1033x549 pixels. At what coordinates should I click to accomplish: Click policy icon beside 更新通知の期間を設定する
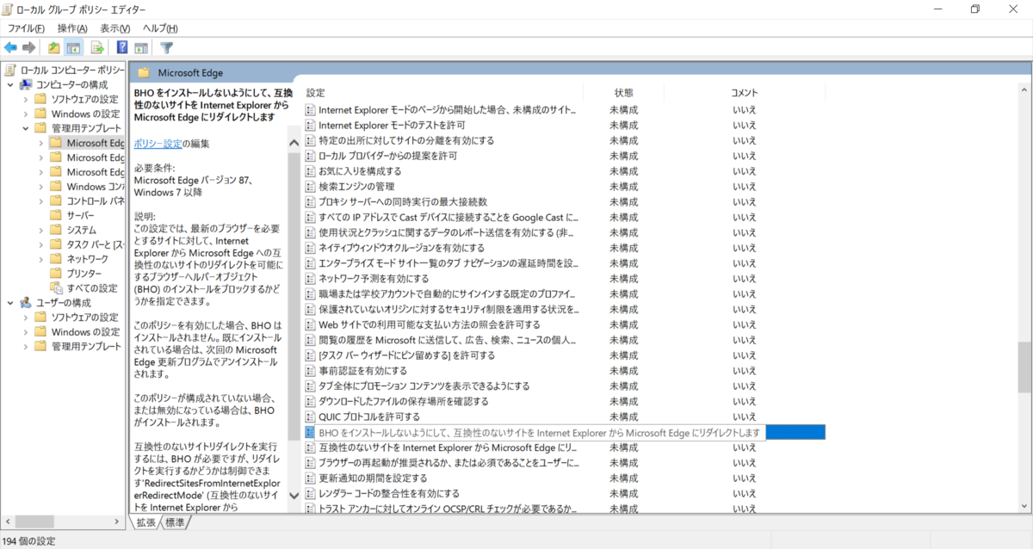point(311,478)
